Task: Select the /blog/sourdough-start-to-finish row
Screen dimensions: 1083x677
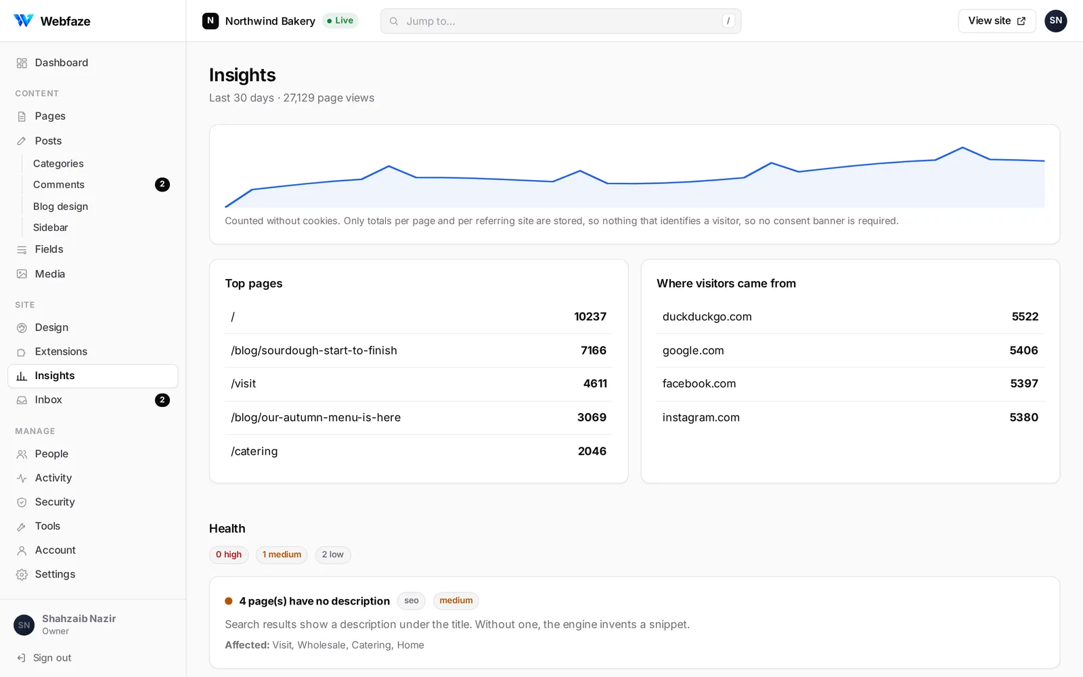Action: pos(418,351)
